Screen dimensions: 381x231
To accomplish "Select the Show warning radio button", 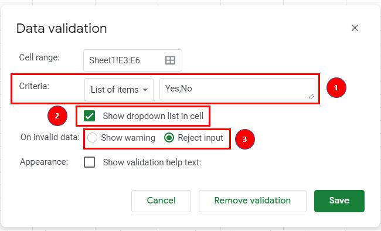I will pos(93,138).
